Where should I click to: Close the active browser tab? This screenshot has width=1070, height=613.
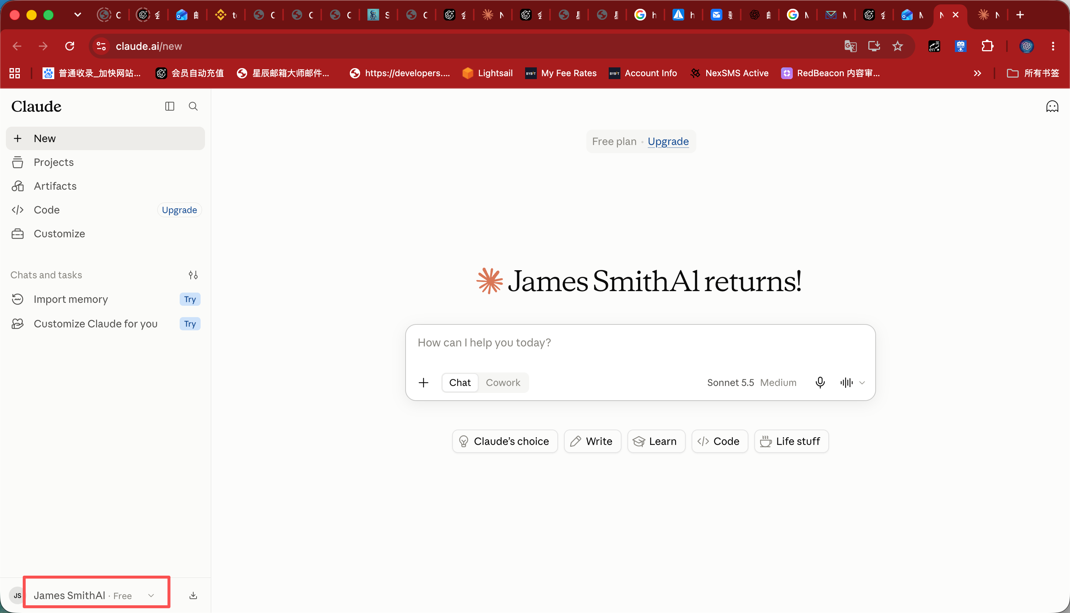point(956,15)
